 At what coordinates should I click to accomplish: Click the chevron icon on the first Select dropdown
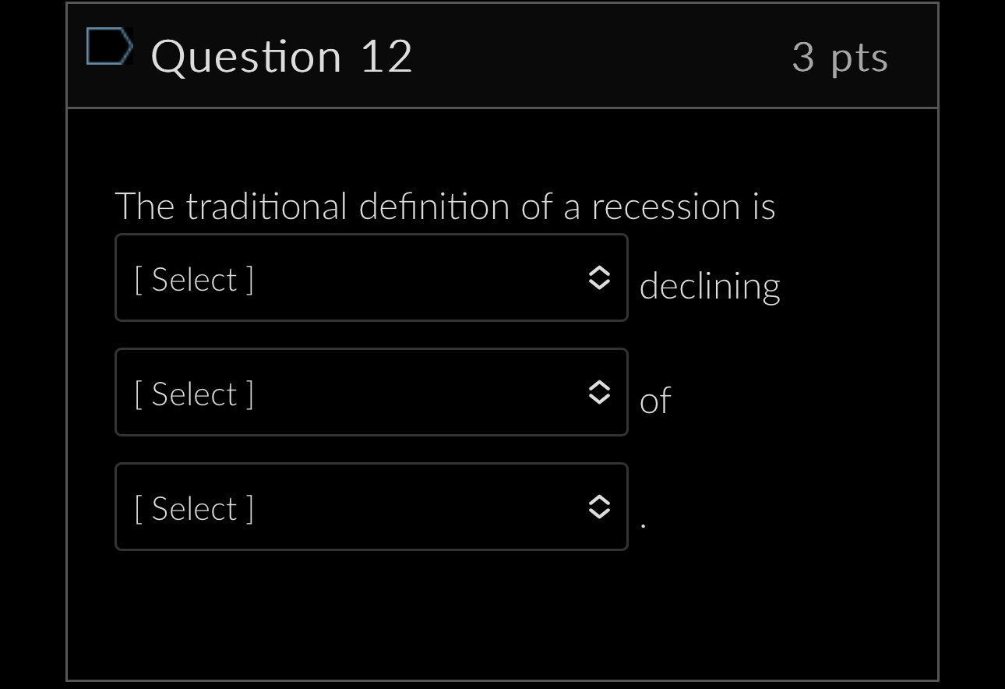599,278
